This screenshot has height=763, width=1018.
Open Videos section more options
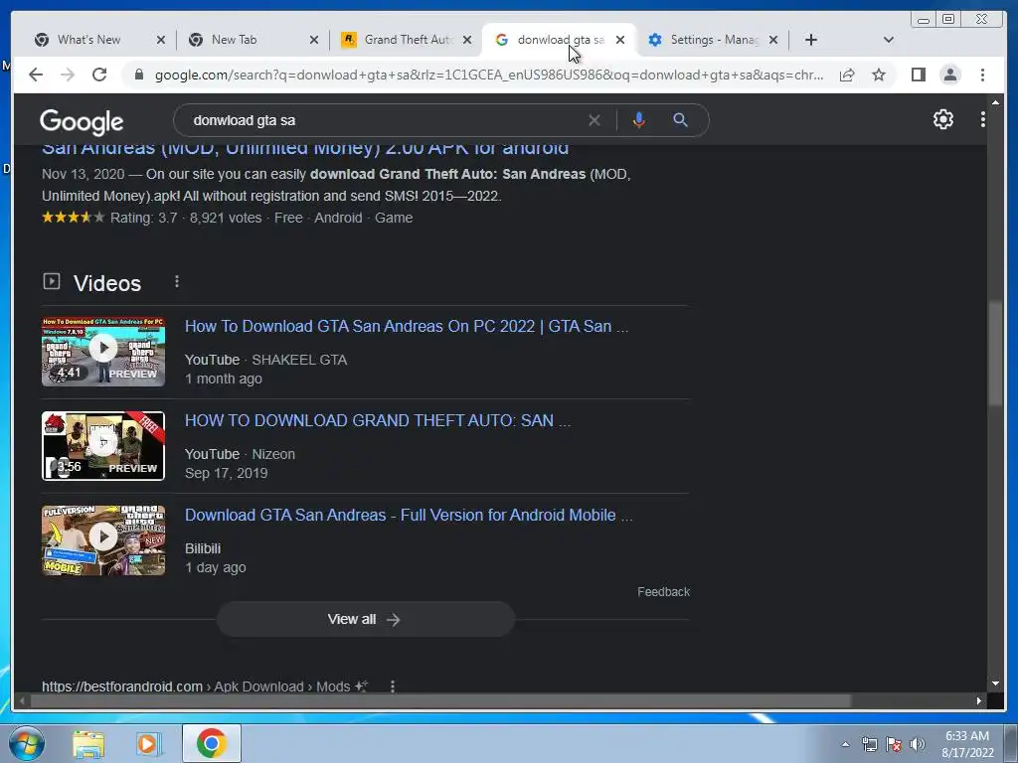tap(177, 281)
